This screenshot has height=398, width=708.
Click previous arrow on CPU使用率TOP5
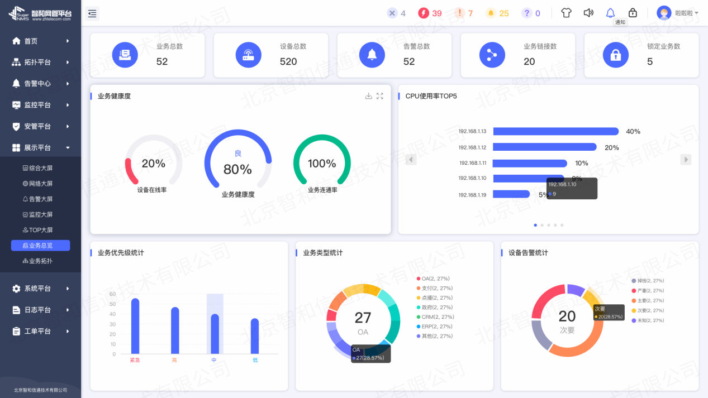tap(411, 160)
